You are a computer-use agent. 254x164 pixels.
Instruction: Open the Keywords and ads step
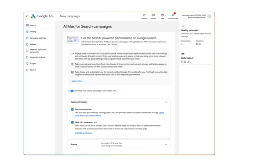(x=38, y=57)
